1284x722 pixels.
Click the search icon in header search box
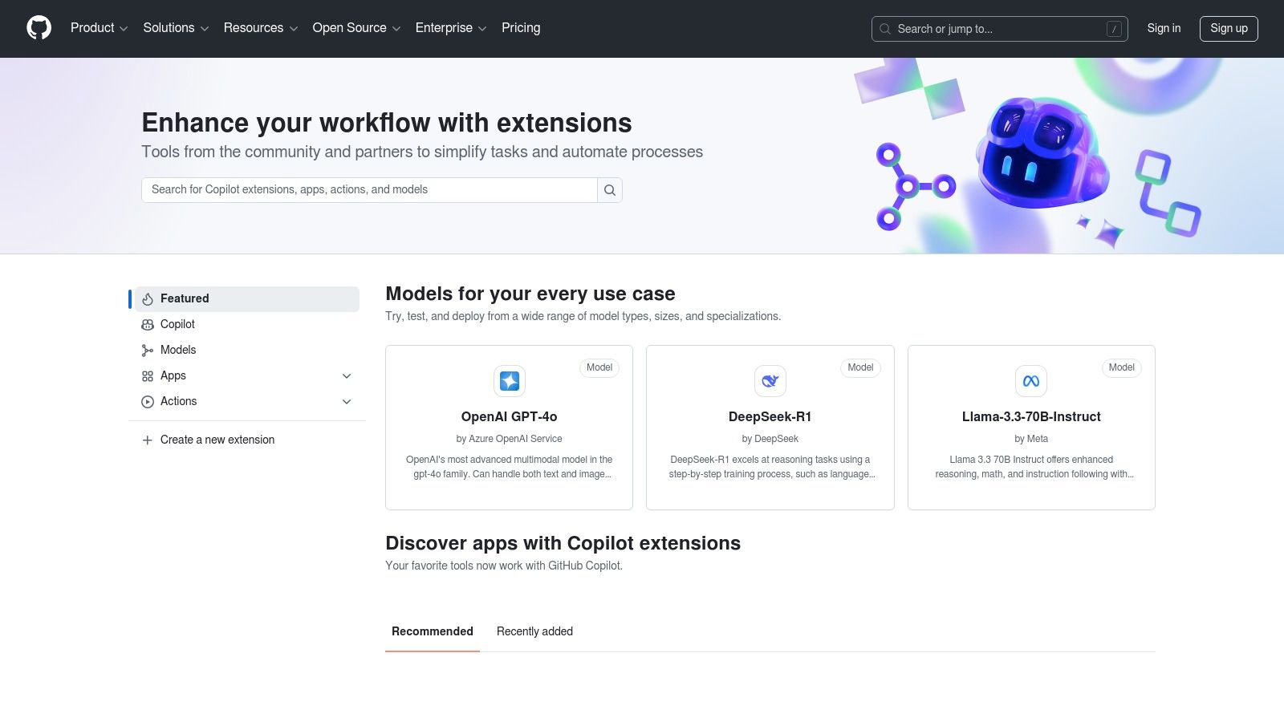pyautogui.click(x=885, y=29)
